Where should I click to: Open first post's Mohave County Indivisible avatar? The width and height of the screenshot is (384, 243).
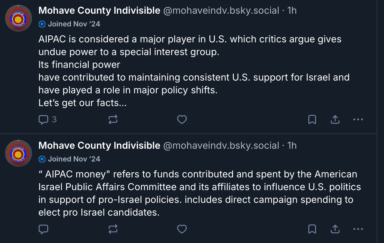point(19,18)
